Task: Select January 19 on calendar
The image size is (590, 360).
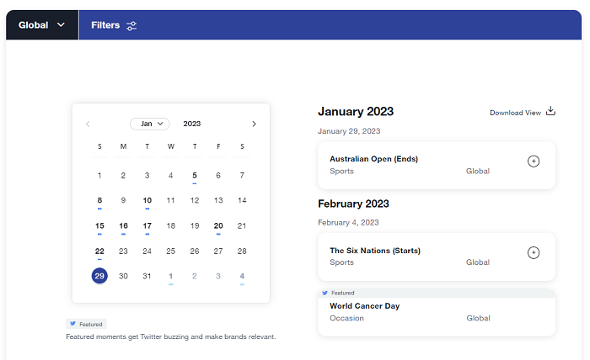Action: click(195, 226)
